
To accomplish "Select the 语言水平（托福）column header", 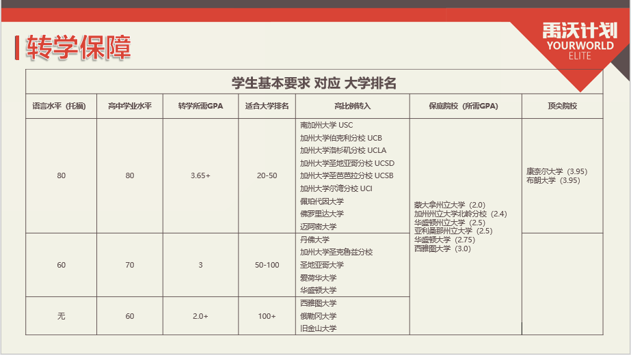I will pos(62,106).
